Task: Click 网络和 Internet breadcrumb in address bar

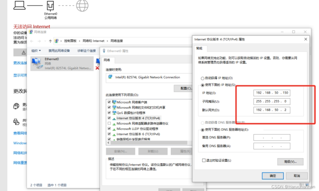Action: click(93, 41)
